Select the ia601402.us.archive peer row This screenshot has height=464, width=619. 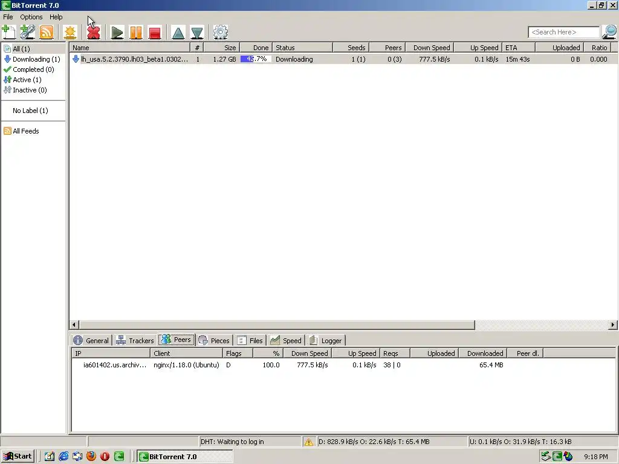coord(343,365)
